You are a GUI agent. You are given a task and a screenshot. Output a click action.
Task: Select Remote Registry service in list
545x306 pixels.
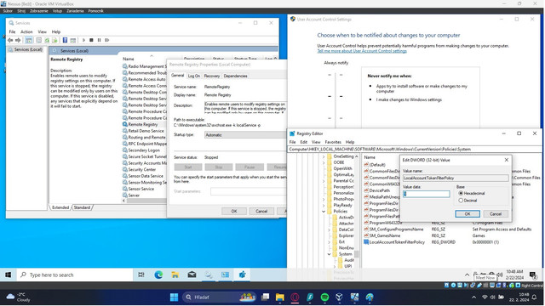point(143,124)
